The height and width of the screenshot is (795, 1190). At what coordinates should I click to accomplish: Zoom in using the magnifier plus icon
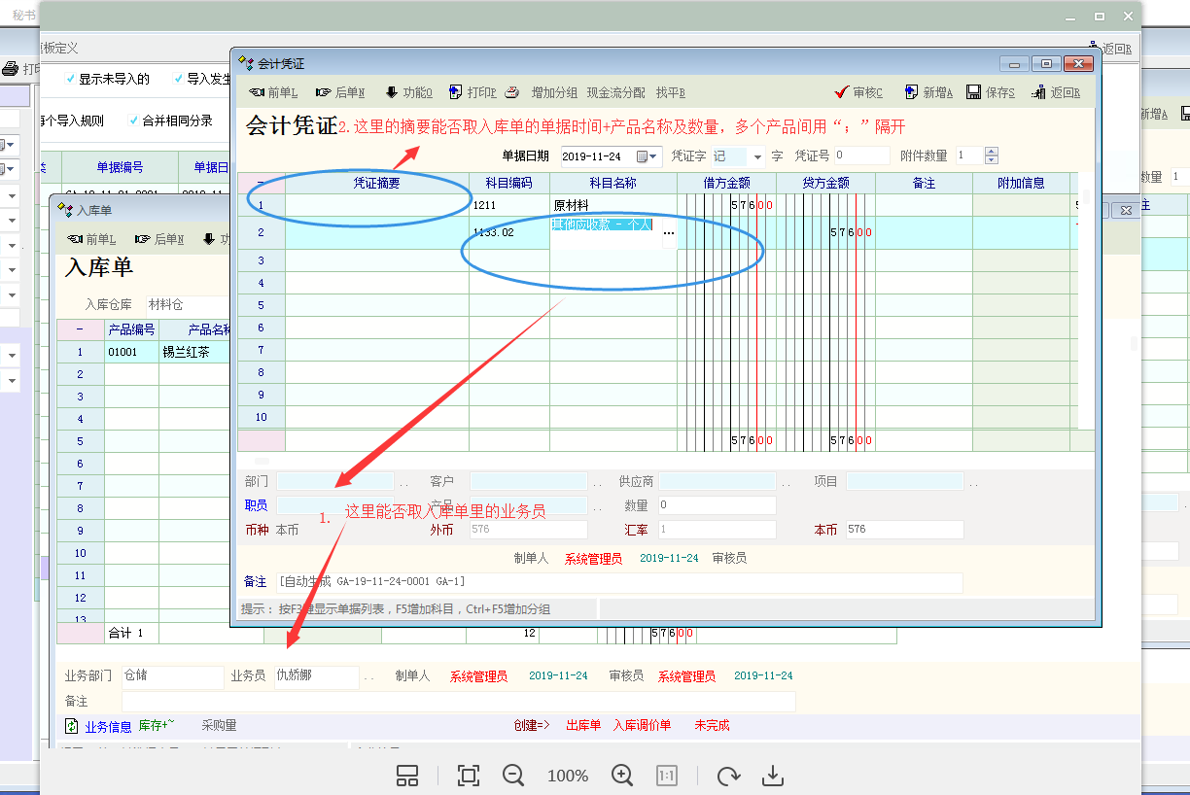coord(622,775)
